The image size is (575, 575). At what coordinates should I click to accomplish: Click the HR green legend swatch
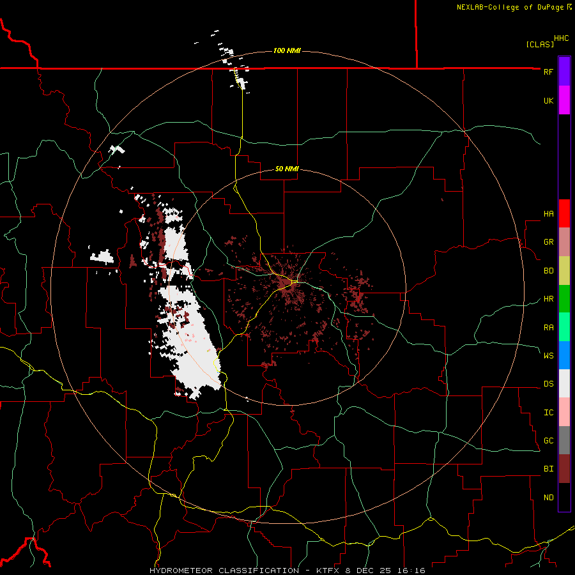[x=564, y=298]
